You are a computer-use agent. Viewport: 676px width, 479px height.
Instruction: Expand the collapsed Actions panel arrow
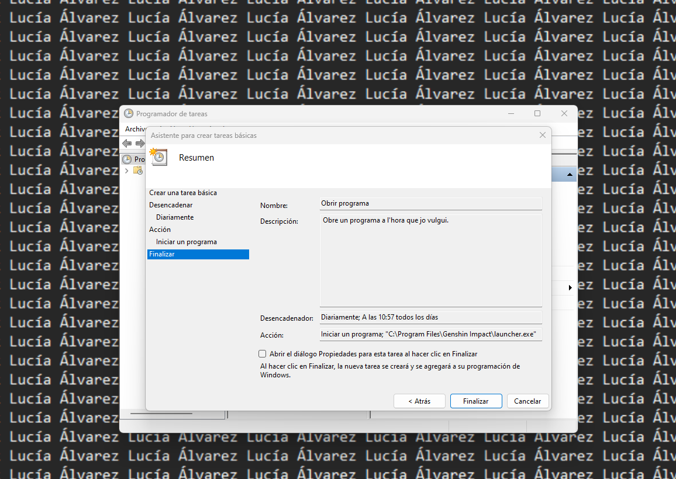click(x=571, y=287)
